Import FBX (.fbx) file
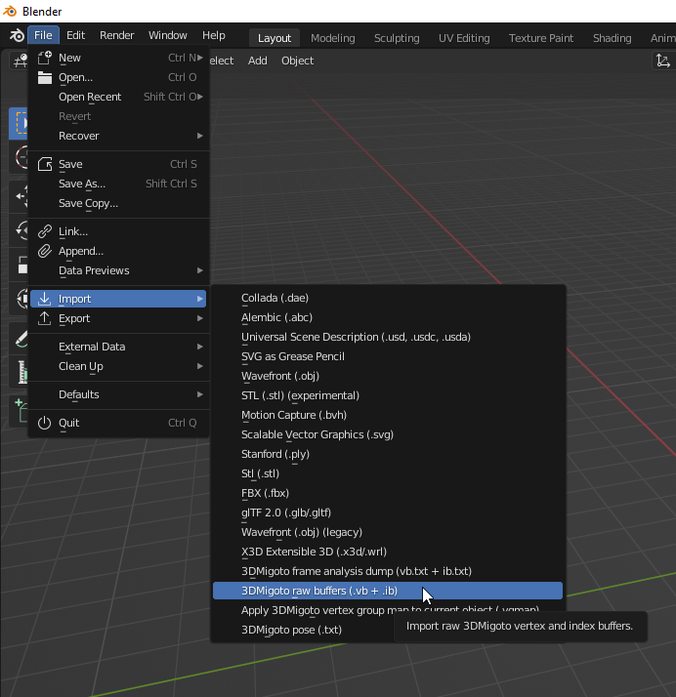 [x=388, y=493]
